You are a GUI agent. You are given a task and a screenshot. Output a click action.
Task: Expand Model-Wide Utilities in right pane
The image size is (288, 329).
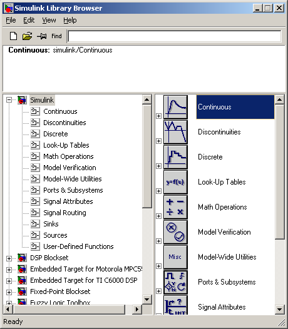click(159, 266)
